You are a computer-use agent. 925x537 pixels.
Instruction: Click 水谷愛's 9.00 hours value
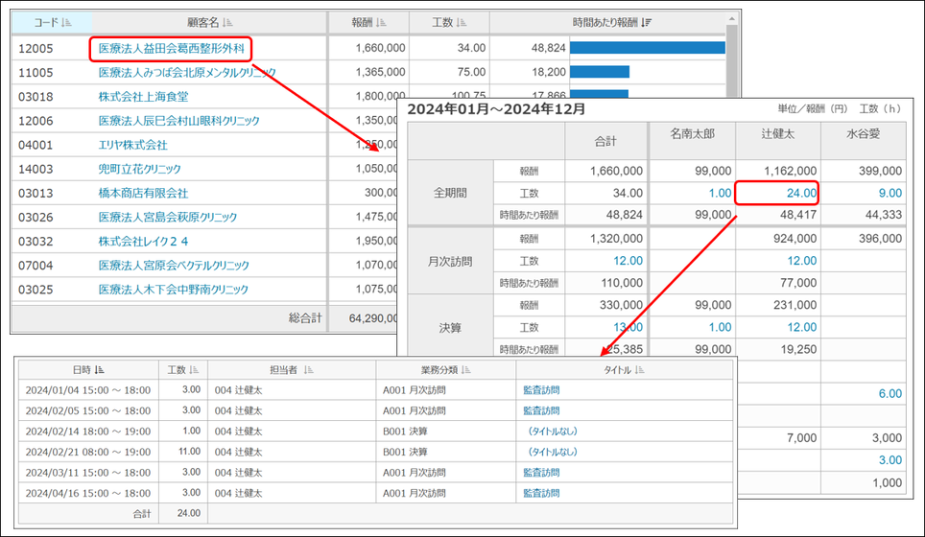pos(887,194)
